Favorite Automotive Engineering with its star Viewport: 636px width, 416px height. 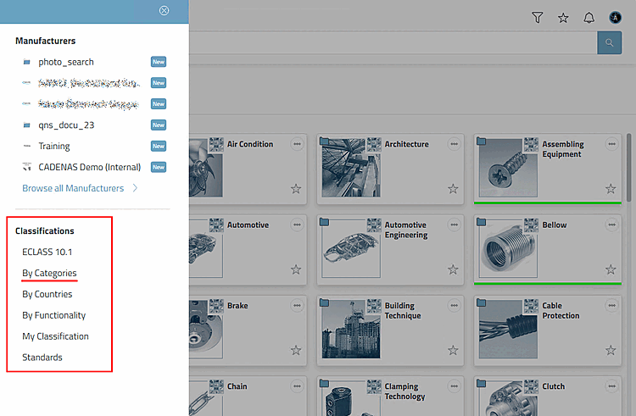coord(453,269)
